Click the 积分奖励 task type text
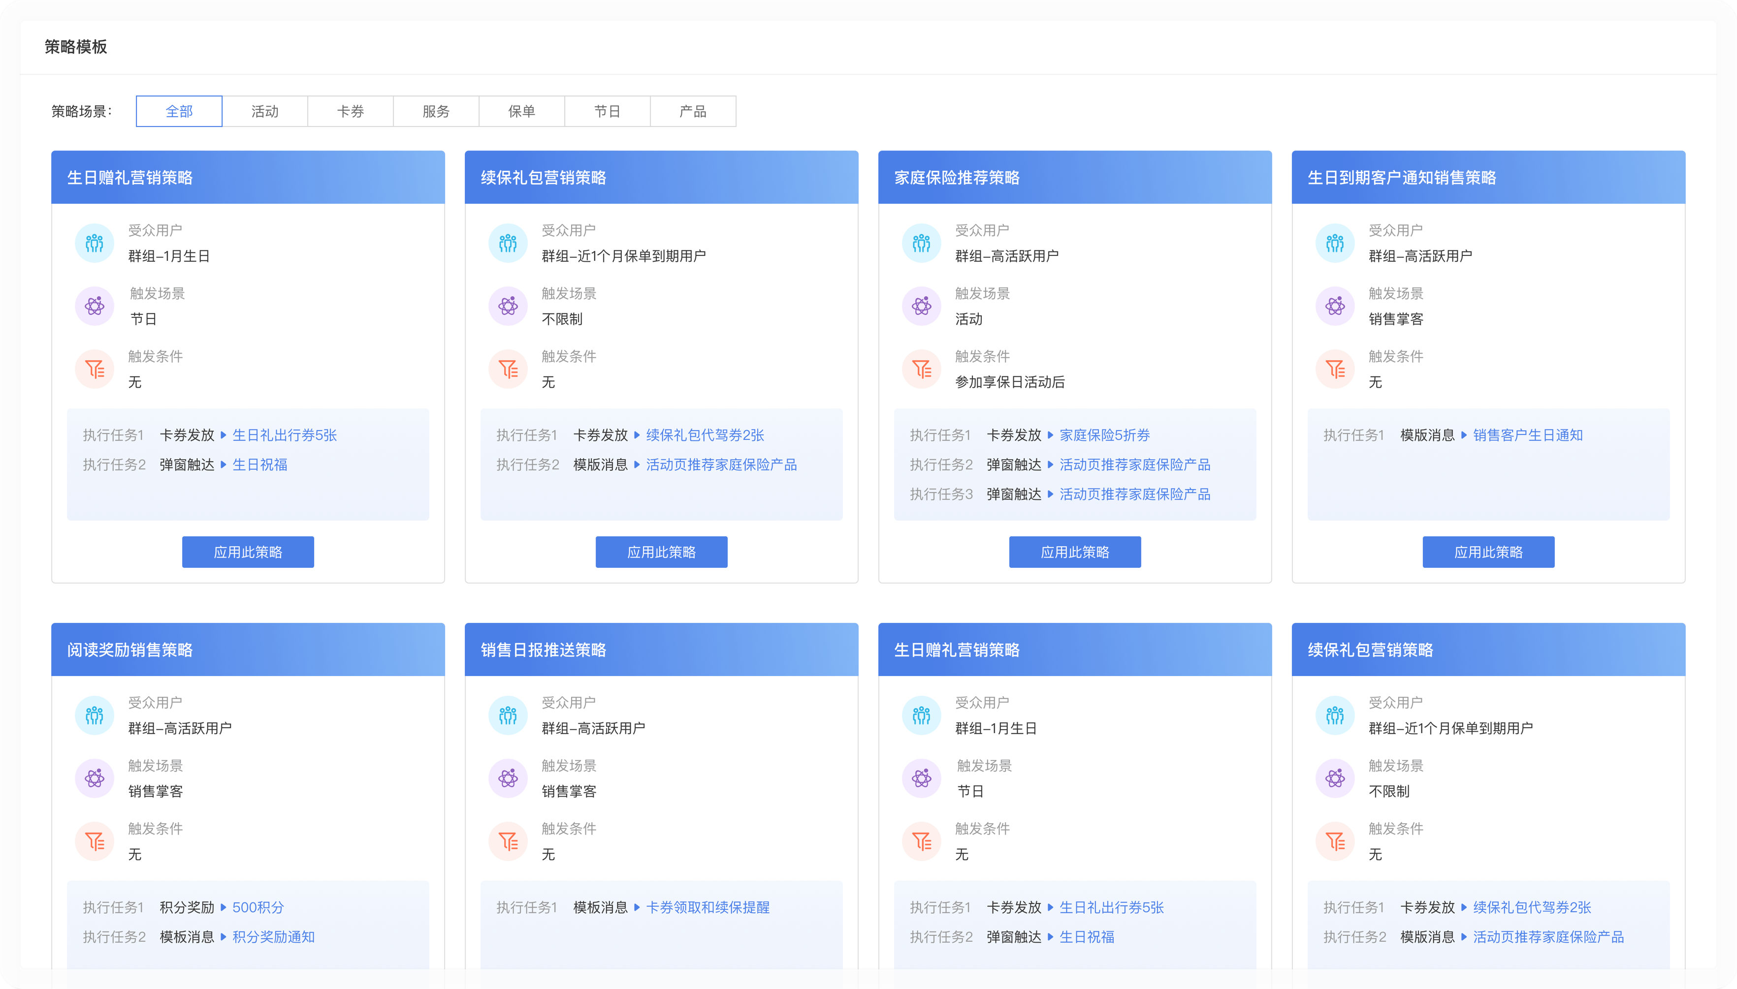This screenshot has height=989, width=1737. pos(187,907)
